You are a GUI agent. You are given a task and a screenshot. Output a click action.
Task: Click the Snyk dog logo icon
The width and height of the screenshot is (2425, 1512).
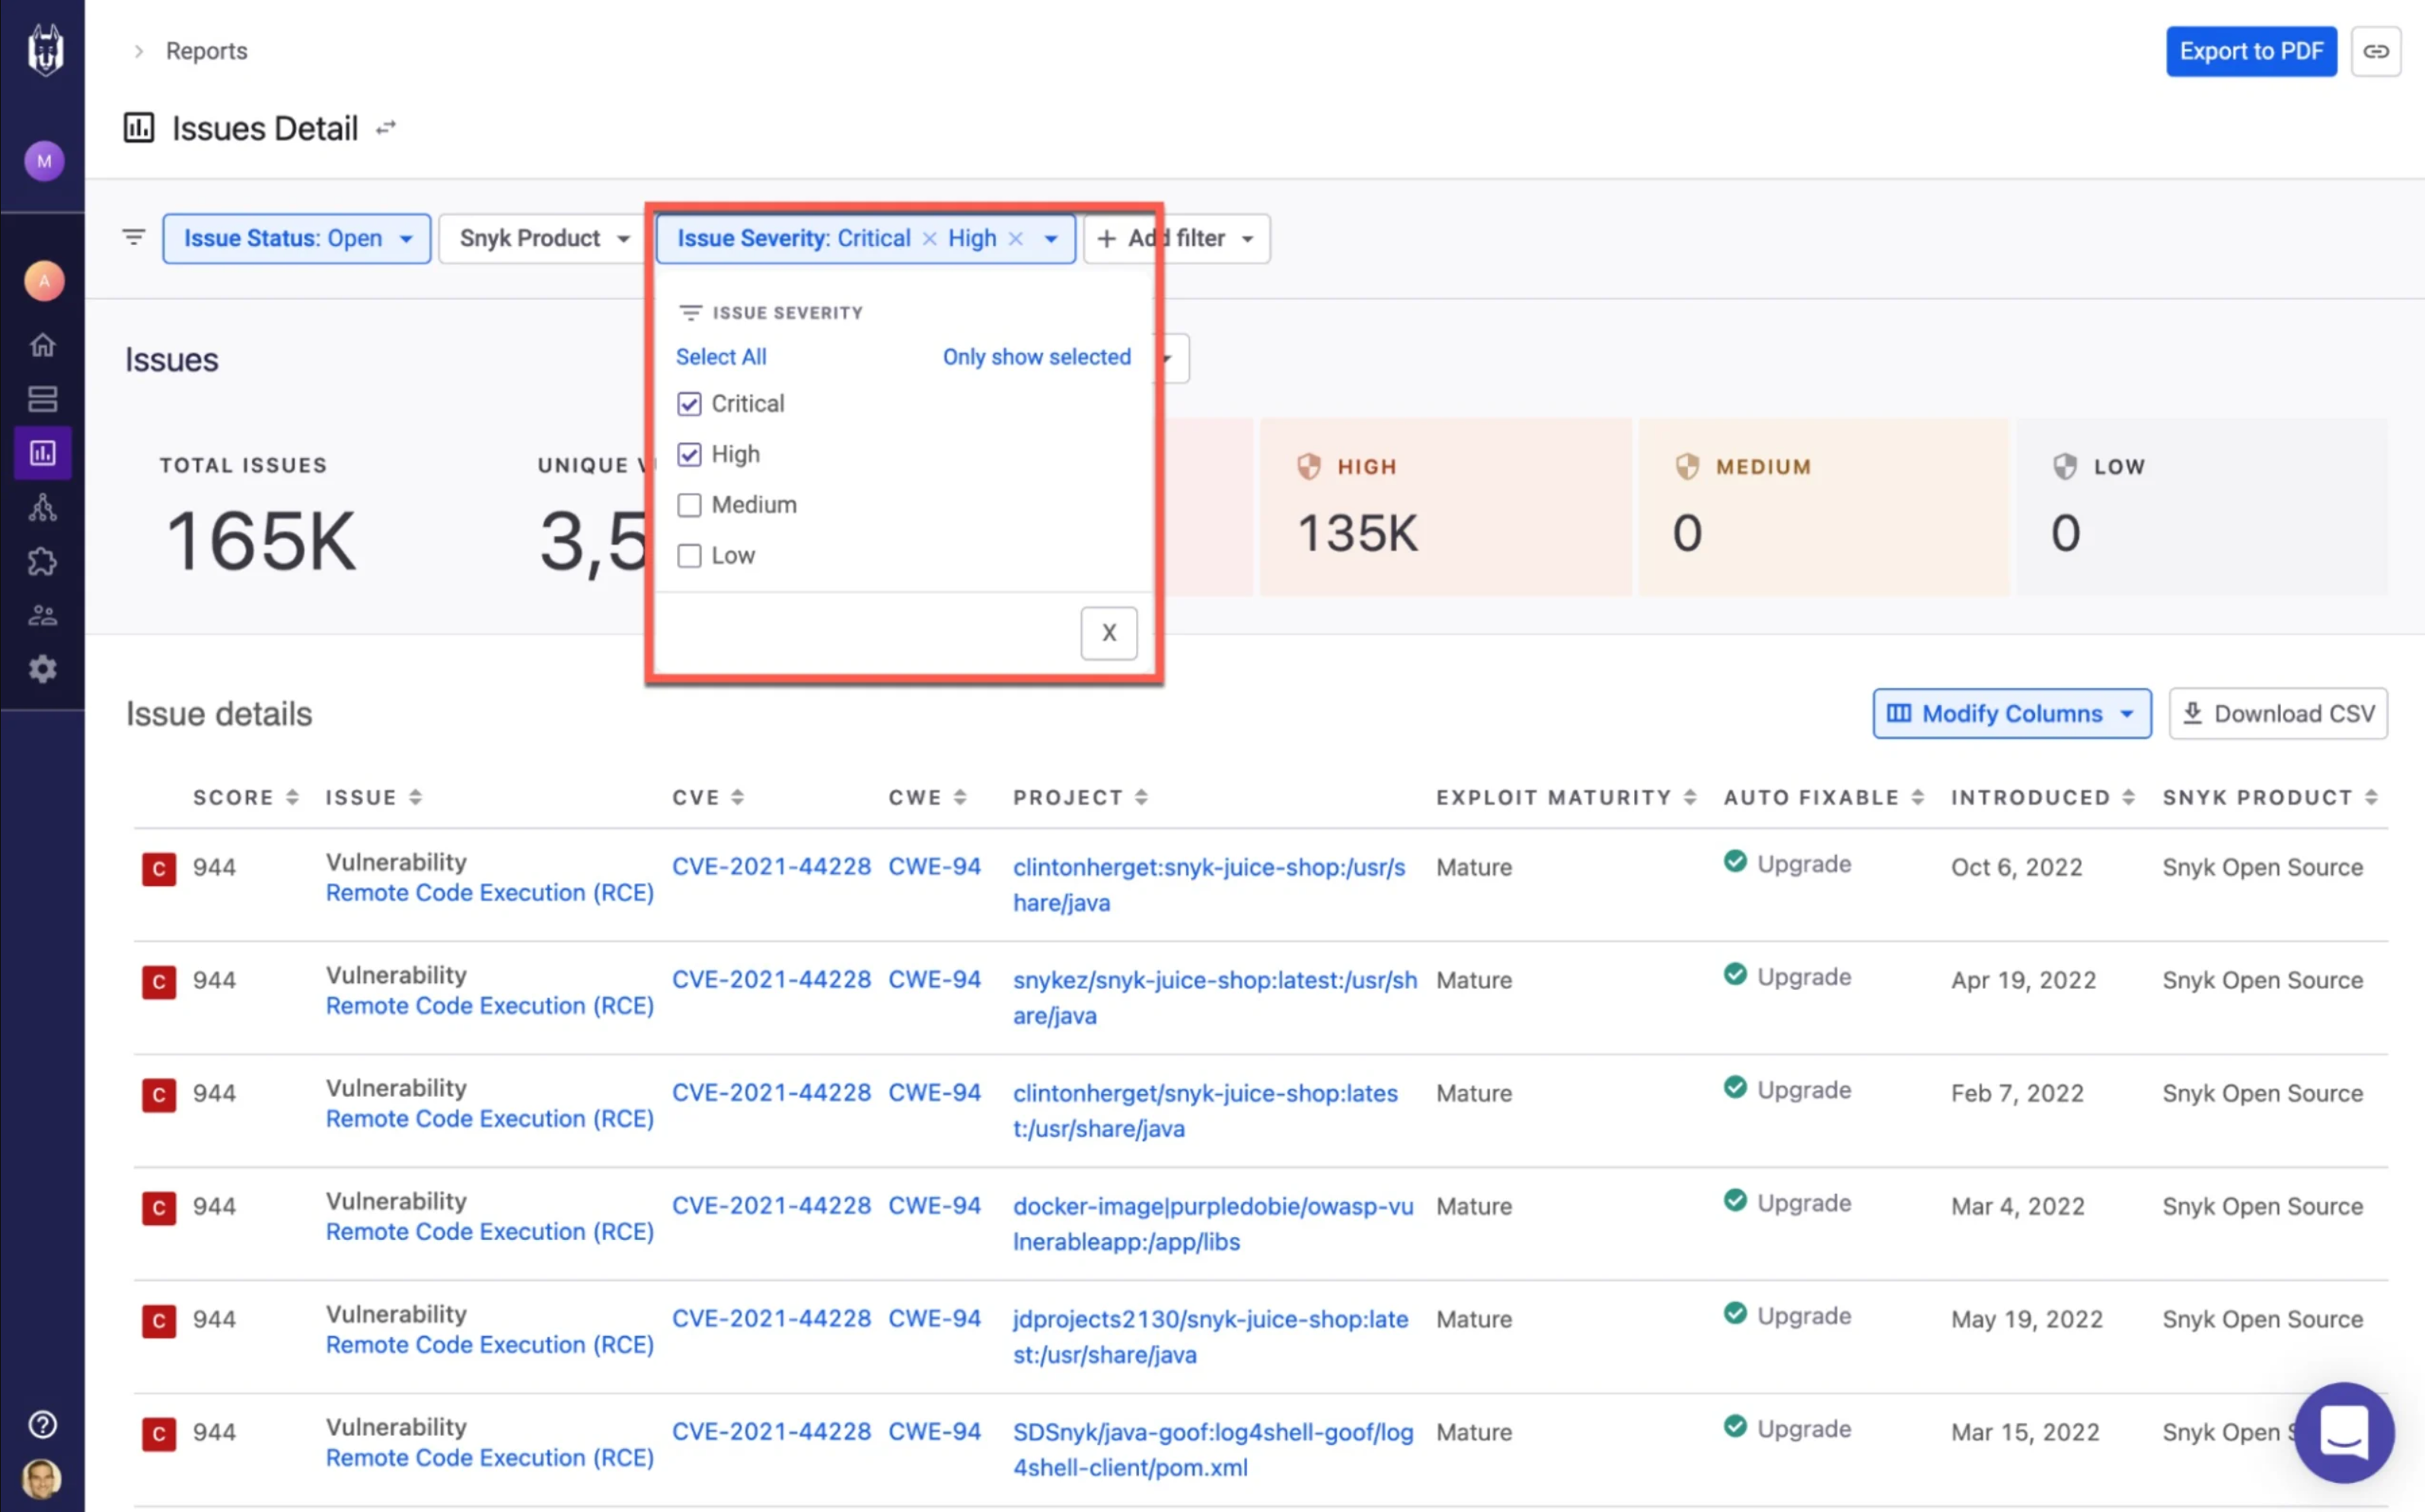point(44,50)
